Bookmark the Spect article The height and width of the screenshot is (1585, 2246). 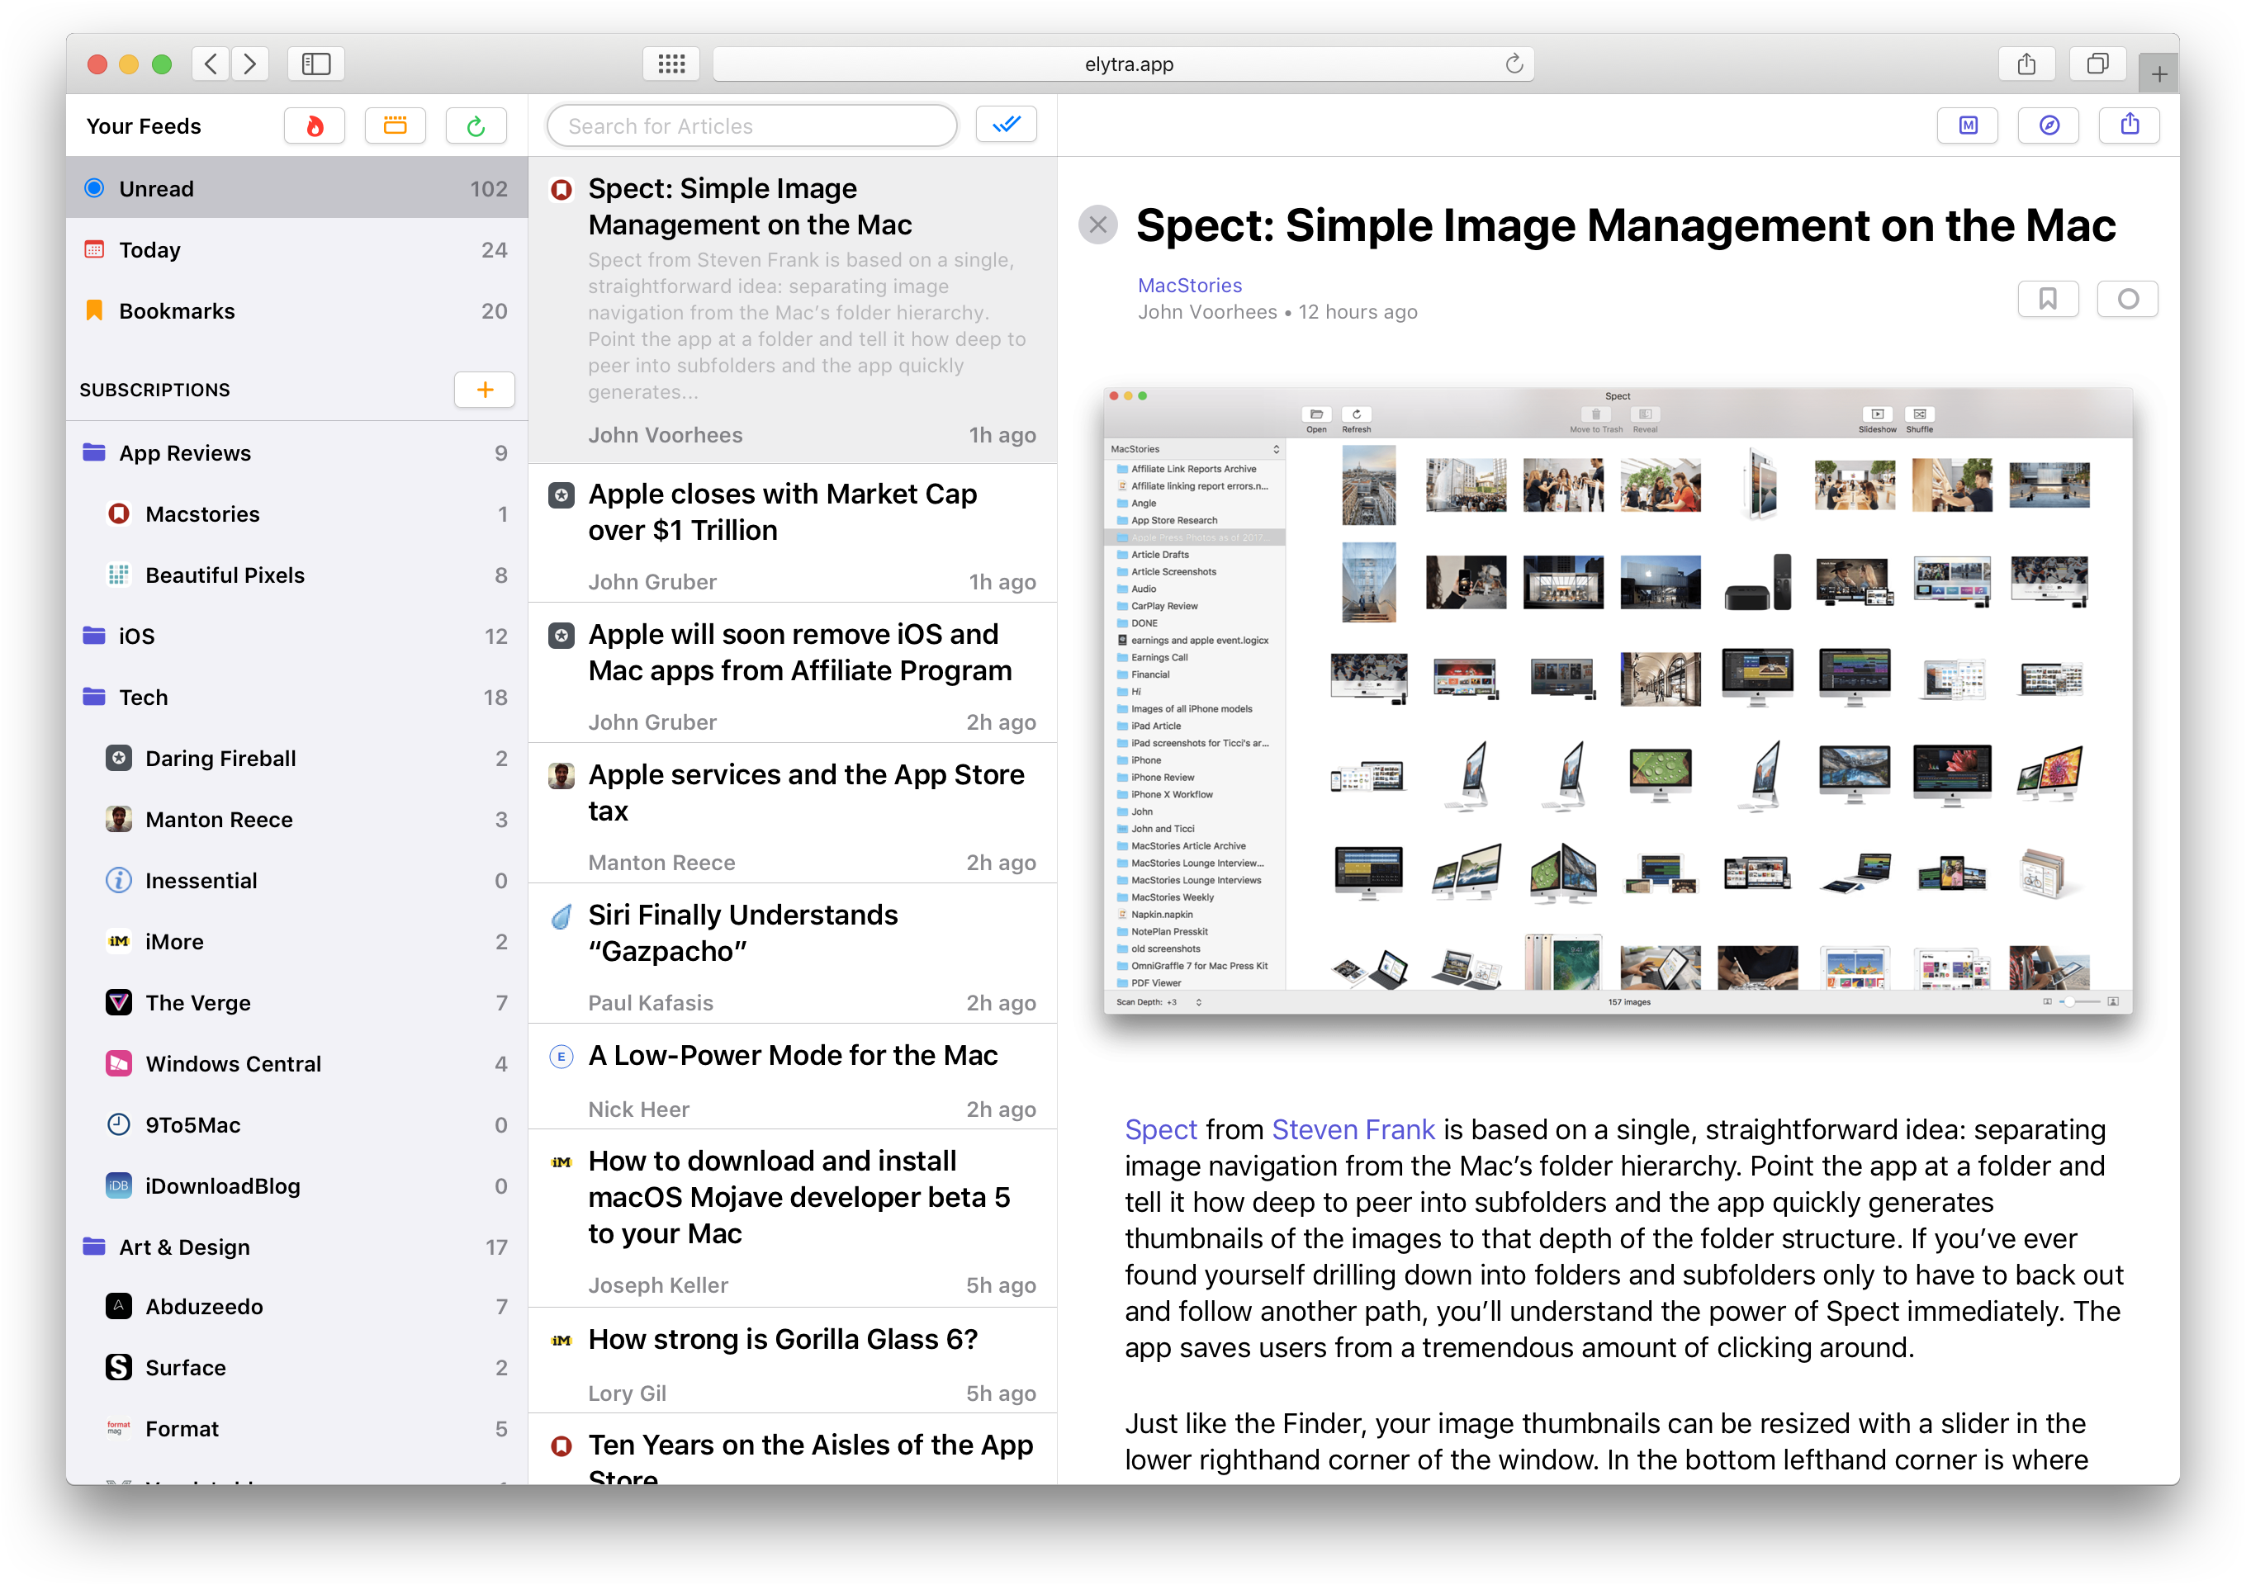tap(2048, 298)
